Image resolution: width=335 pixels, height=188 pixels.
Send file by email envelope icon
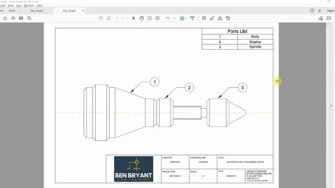[x=329, y=18]
